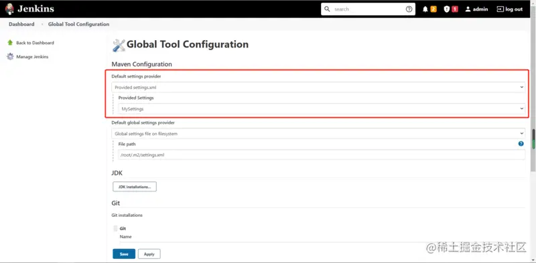Go to Dashboard breadcrumb
Screen dimensions: 536x263
pos(21,24)
